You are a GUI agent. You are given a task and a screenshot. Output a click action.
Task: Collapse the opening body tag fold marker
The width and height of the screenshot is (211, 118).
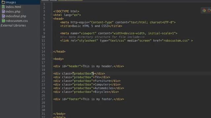coord(52,59)
